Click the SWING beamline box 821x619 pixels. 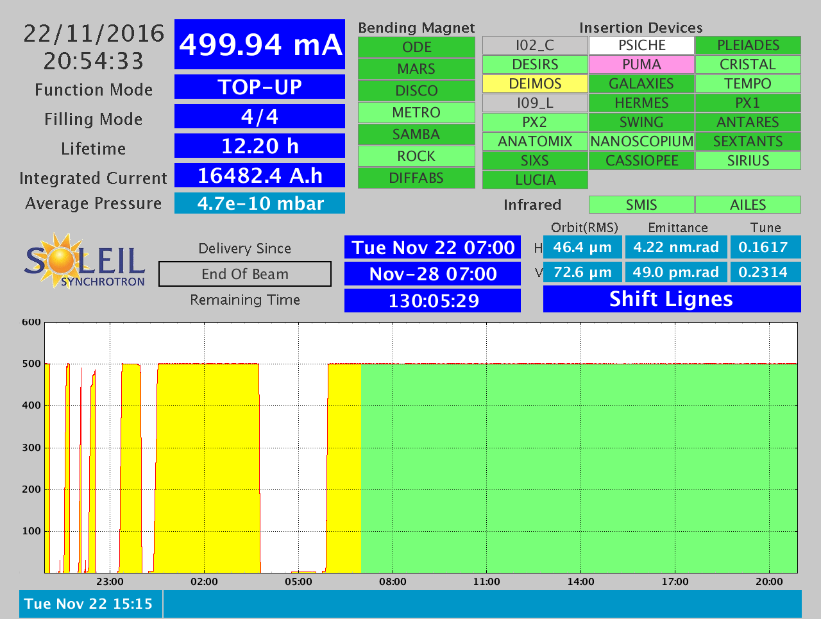[x=641, y=123]
